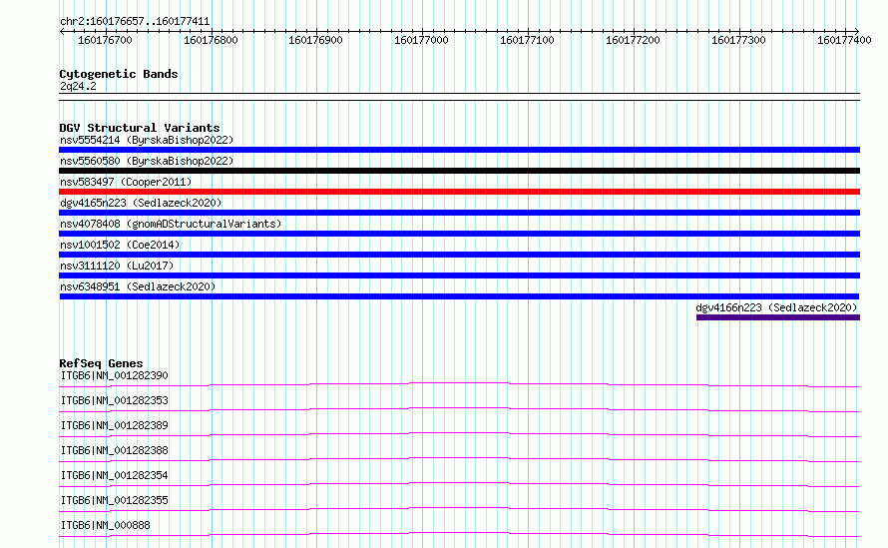Select the blue bar under nsv5554214
Image resolution: width=888 pixels, height=548 pixels.
click(x=459, y=150)
